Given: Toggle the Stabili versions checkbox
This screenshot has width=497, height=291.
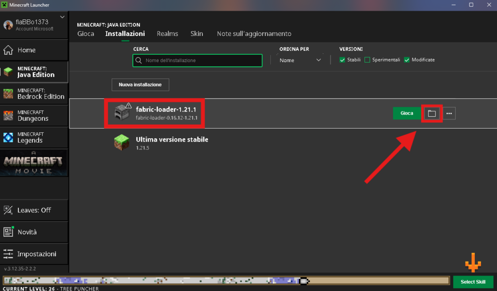Looking at the screenshot, I should tap(342, 60).
